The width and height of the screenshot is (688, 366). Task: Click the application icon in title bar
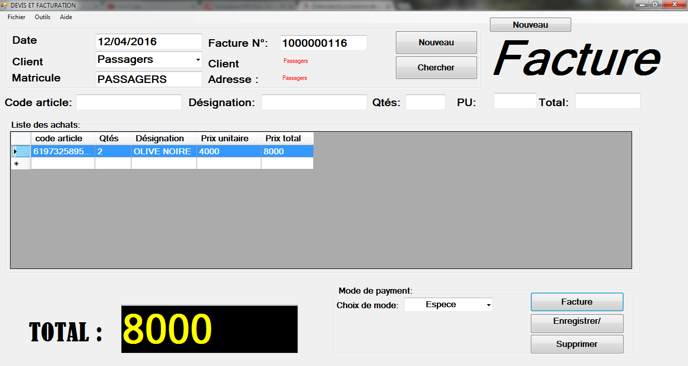(4, 5)
